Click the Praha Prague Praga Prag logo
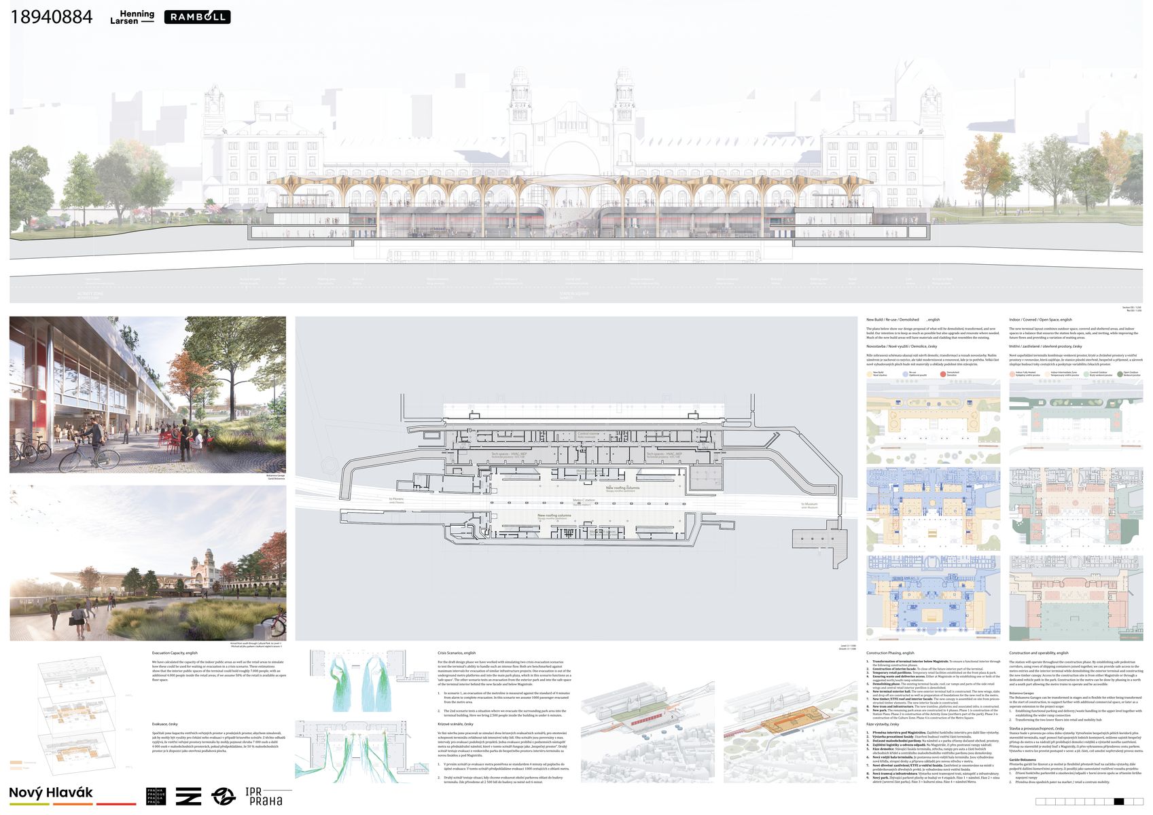This screenshot has height=815, width=1153. coord(156,797)
